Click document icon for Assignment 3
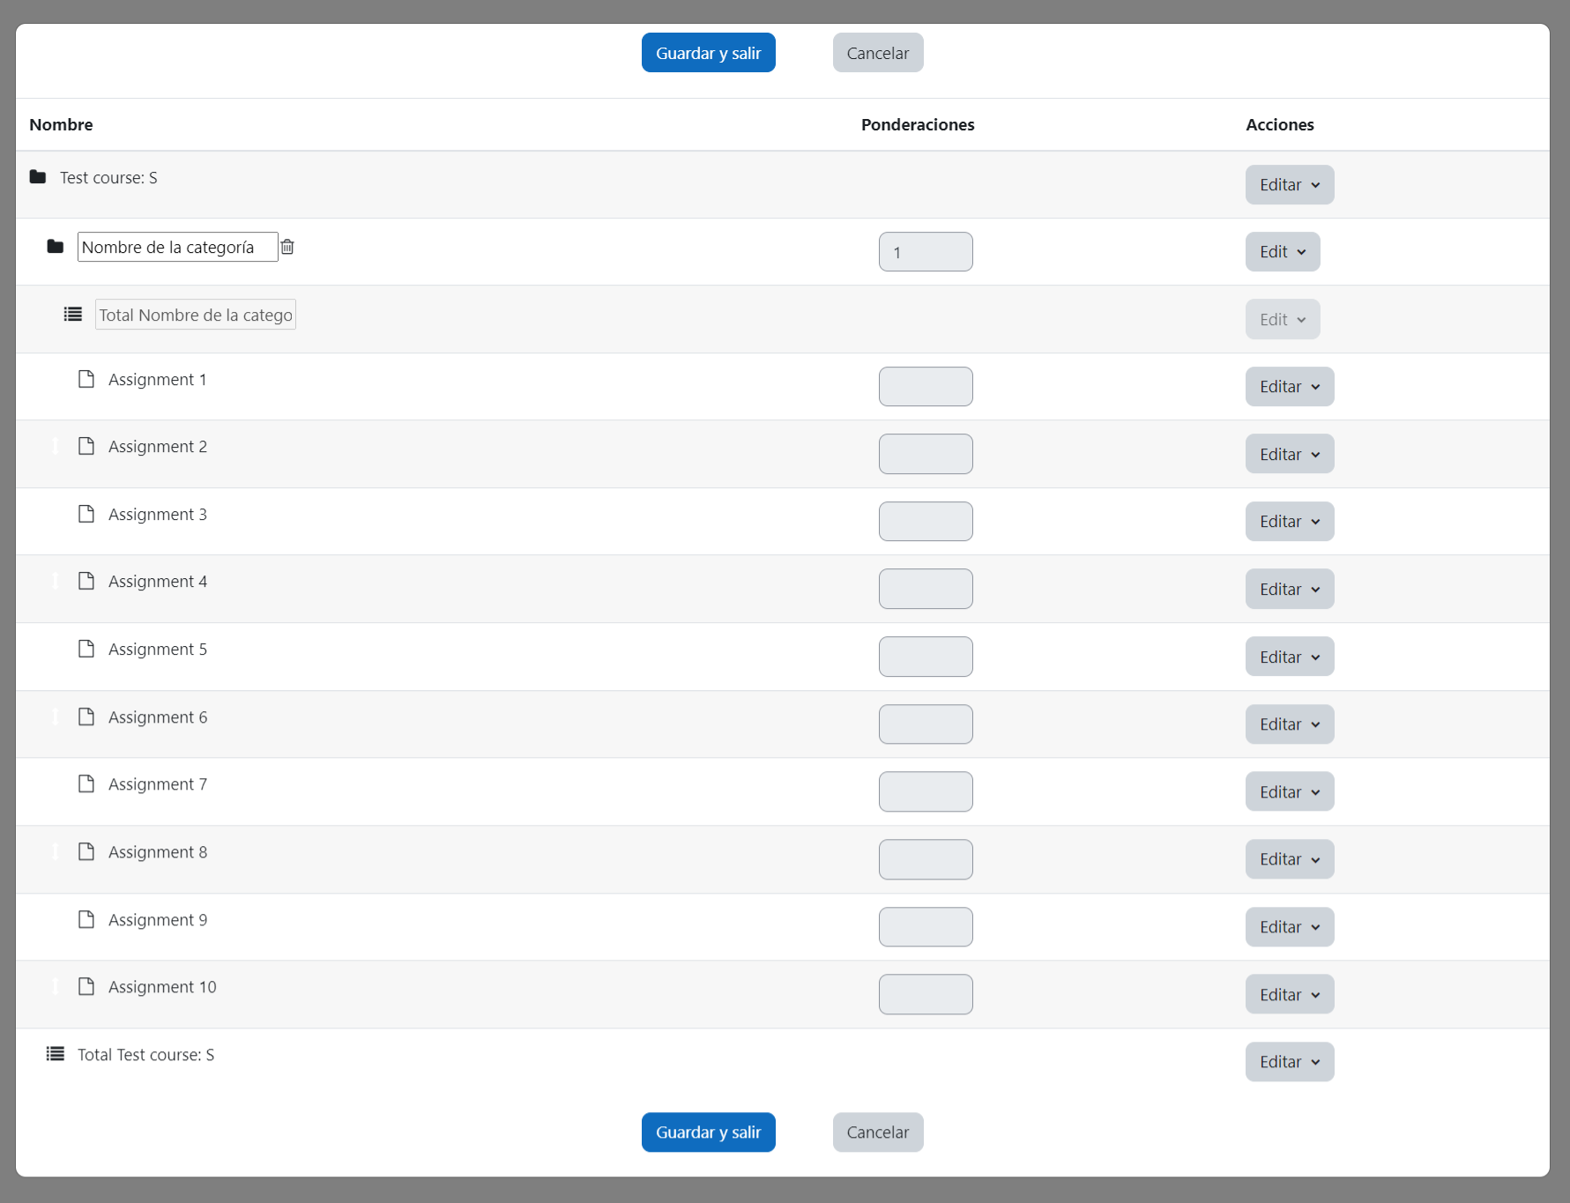1570x1203 pixels. pos(86,514)
